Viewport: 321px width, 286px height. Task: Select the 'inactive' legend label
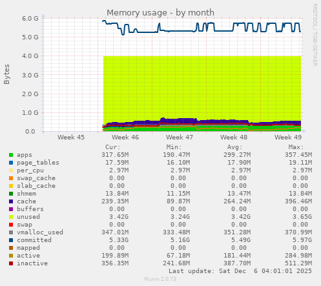click(x=32, y=263)
